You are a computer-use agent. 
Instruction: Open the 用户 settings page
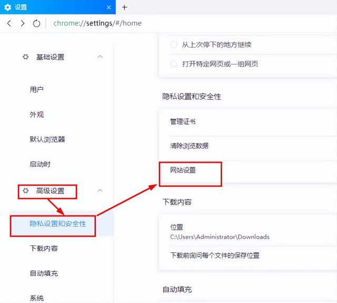[x=36, y=89]
